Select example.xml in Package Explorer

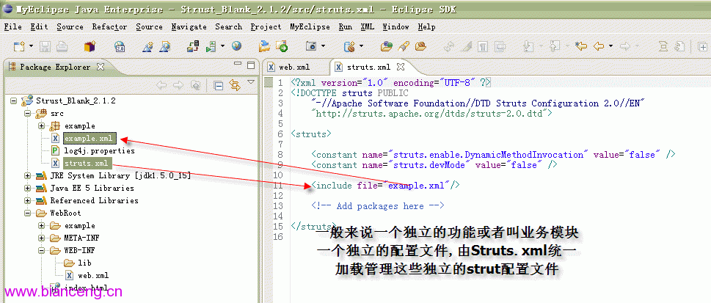coord(90,138)
